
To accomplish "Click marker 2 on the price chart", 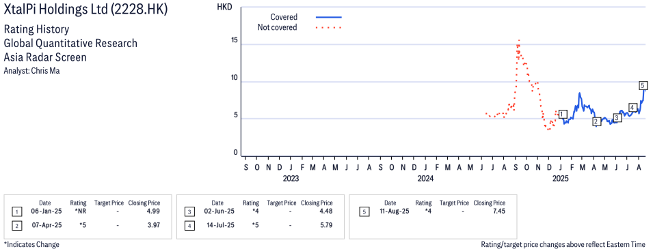I will tap(596, 121).
